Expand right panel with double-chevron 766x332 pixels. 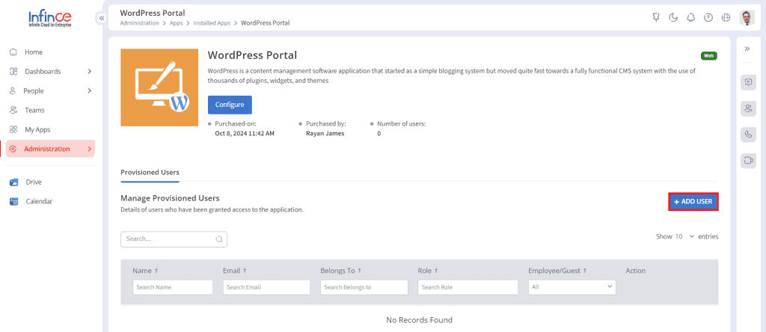tap(747, 49)
